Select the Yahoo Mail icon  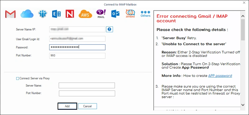point(101,14)
